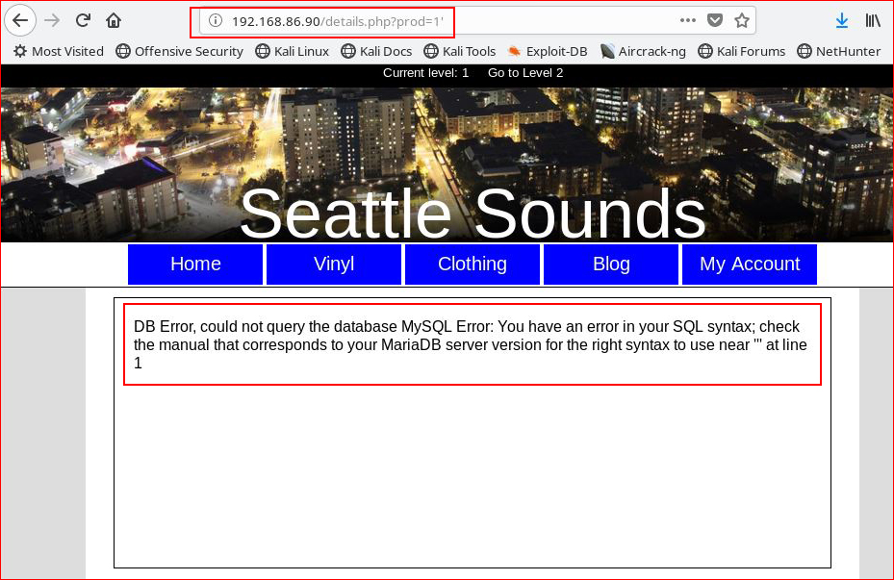
Task: Reload the current page
Action: point(84,20)
